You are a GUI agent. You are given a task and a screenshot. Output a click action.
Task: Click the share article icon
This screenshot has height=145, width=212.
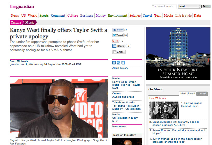click(118, 63)
